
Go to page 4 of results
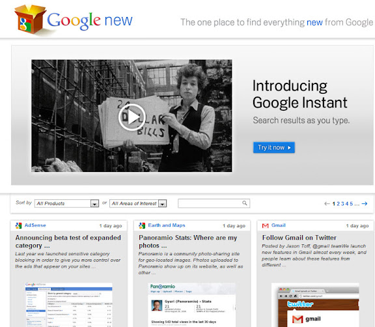coord(347,204)
